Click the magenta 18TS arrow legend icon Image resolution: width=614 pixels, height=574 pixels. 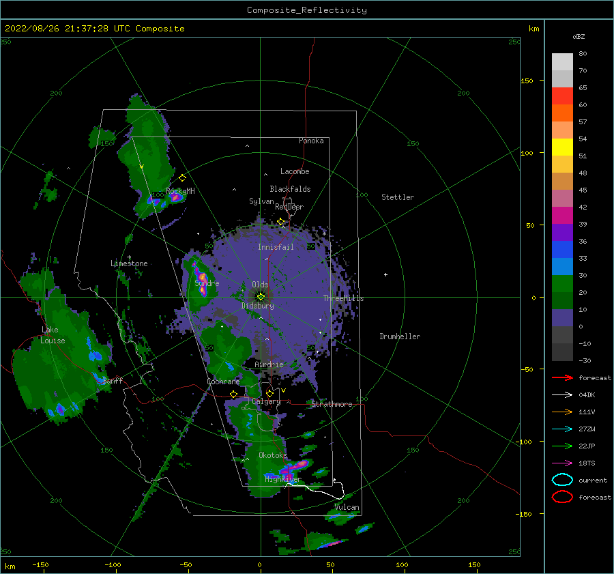coord(562,463)
